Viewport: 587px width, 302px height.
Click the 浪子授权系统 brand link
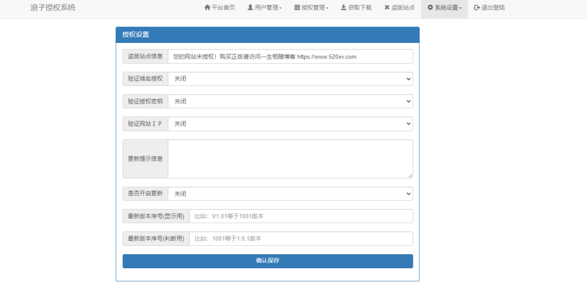(x=53, y=7)
